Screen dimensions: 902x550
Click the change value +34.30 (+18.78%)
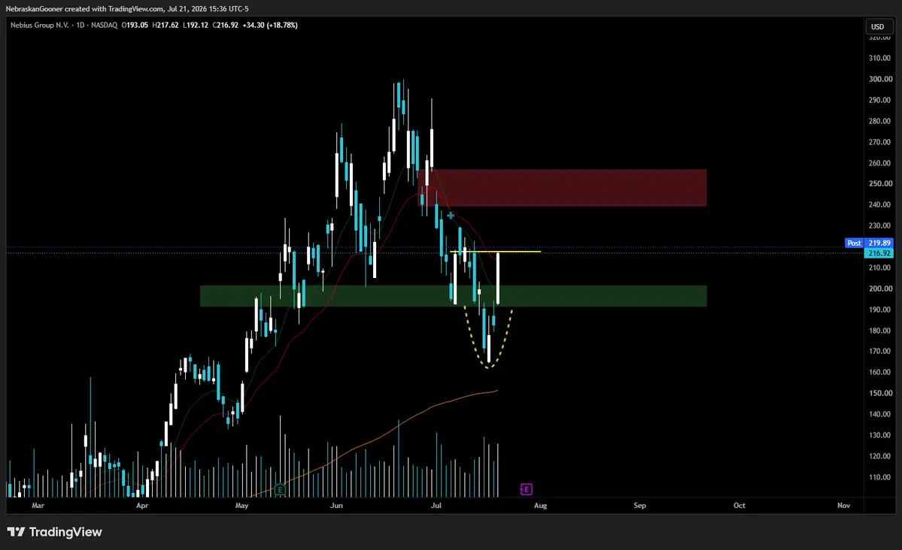[270, 26]
